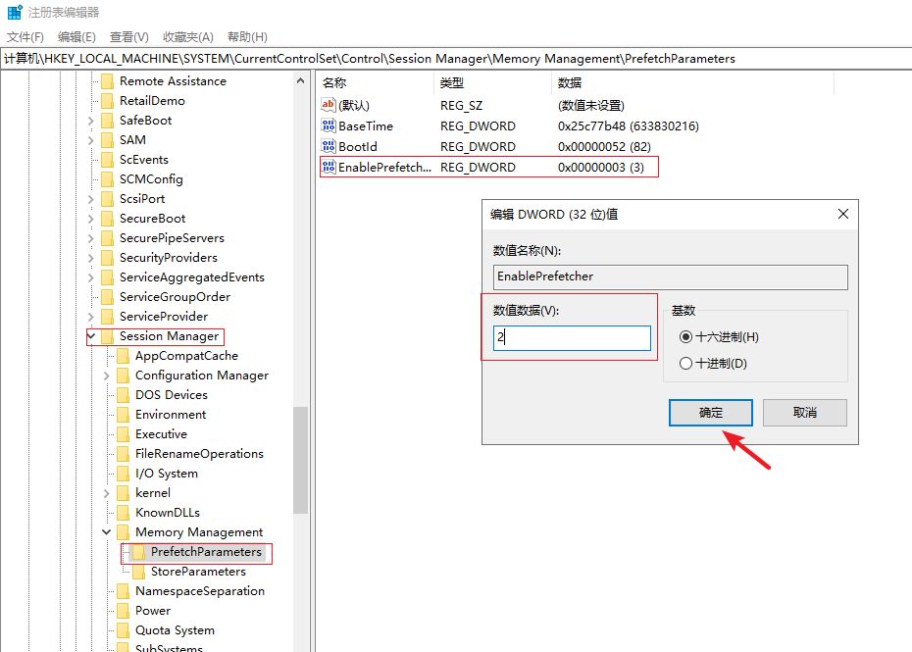The image size is (912, 652).
Task: Click the SAM folder icon
Action: coord(107,140)
